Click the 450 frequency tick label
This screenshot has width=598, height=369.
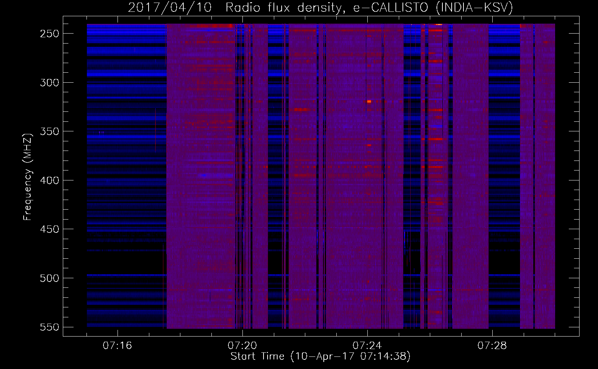pyautogui.click(x=50, y=229)
